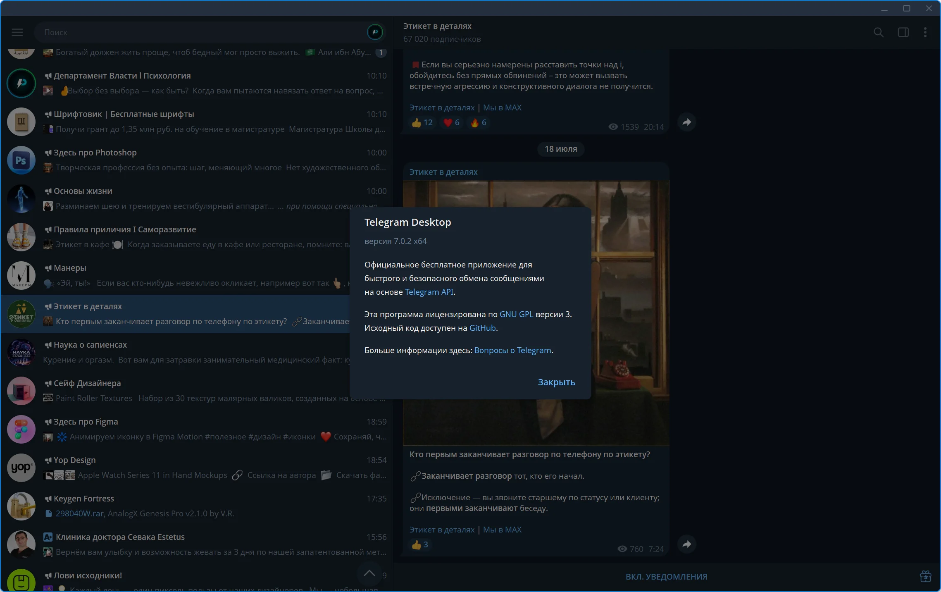The width and height of the screenshot is (941, 592).
Task: Click unread badge showing 1 in top chat
Action: (x=381, y=53)
